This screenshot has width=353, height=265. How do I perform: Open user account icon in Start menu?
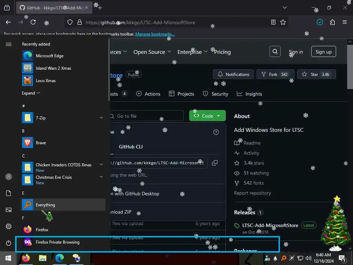coord(9,177)
